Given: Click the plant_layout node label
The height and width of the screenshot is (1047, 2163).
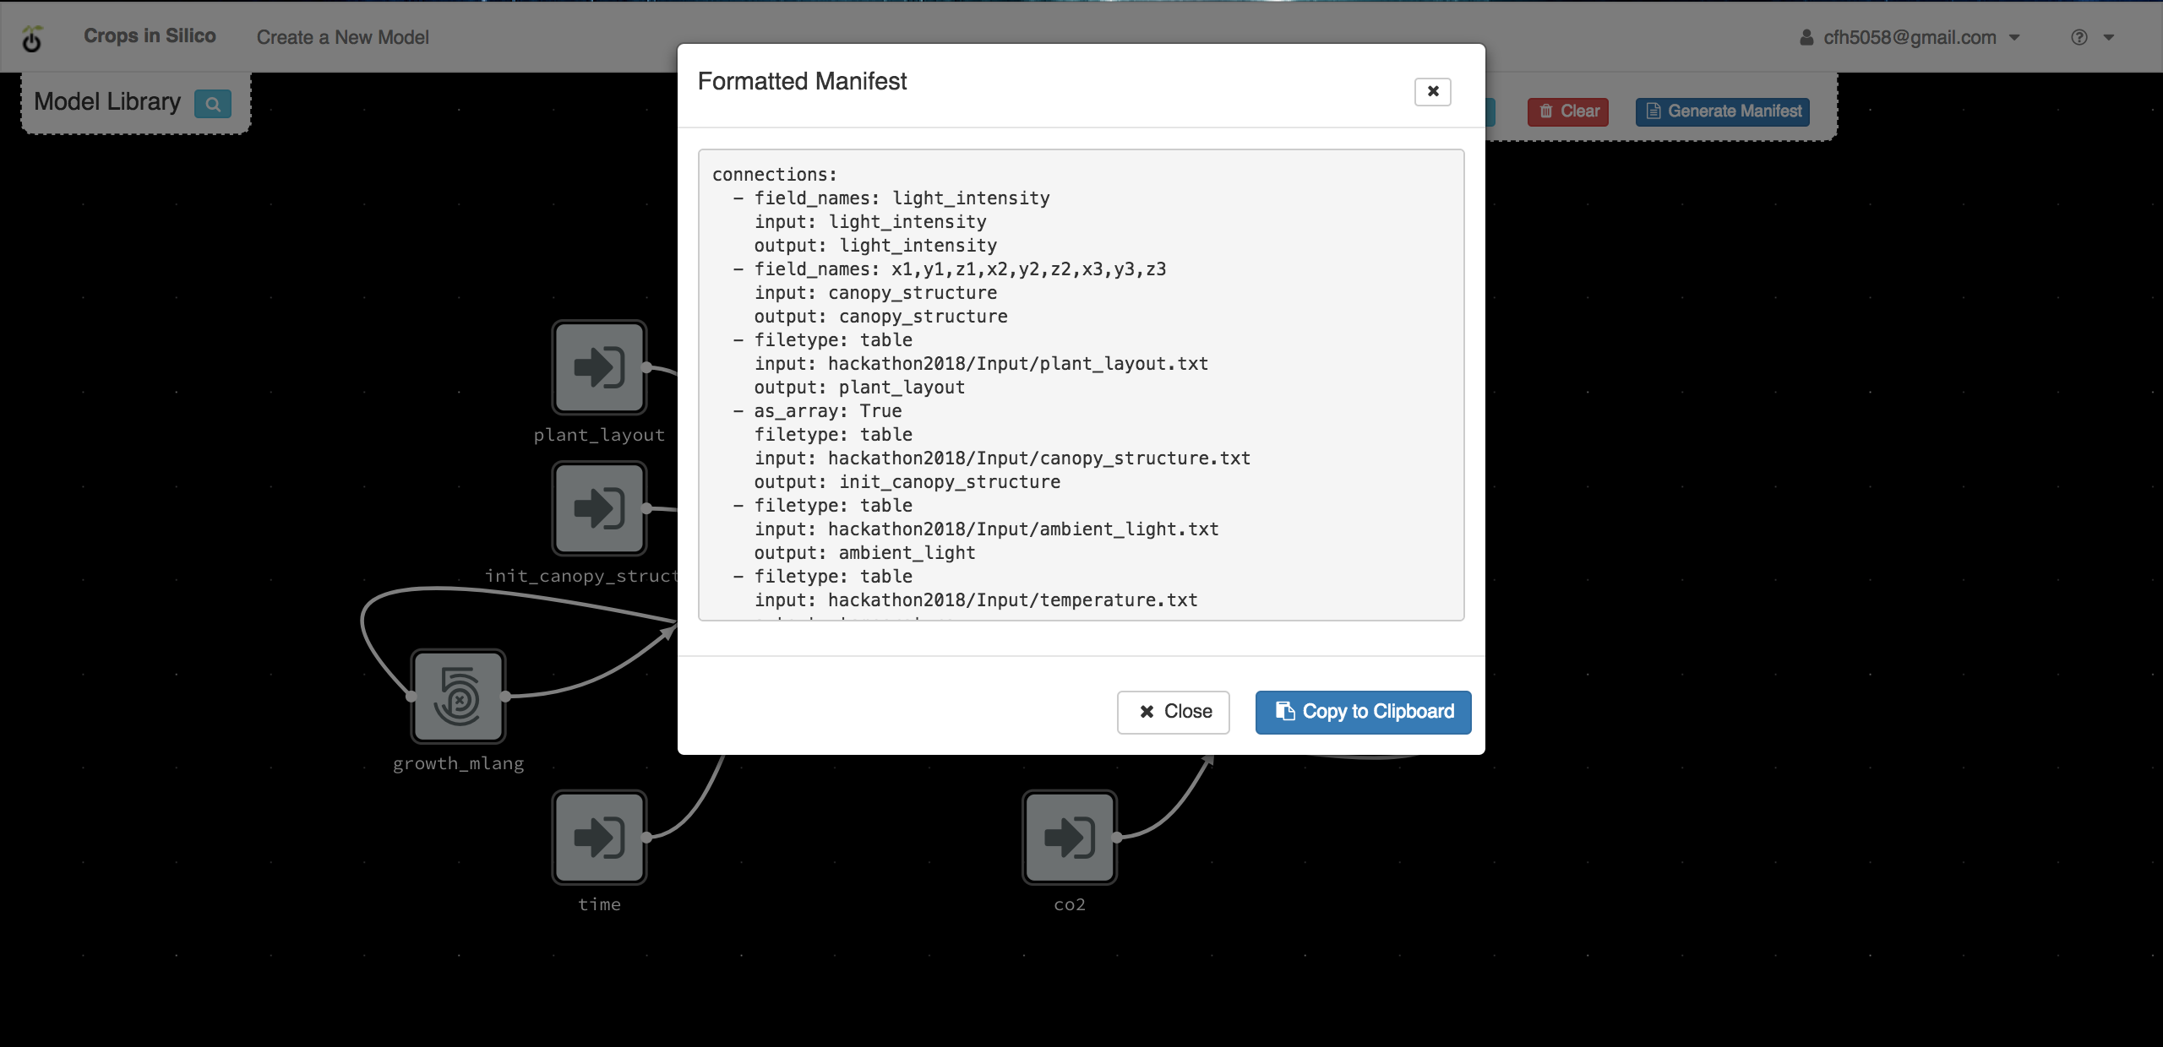Looking at the screenshot, I should 600,435.
